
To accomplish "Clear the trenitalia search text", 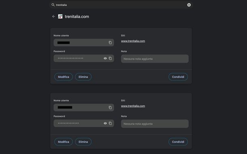I will click(x=189, y=5).
